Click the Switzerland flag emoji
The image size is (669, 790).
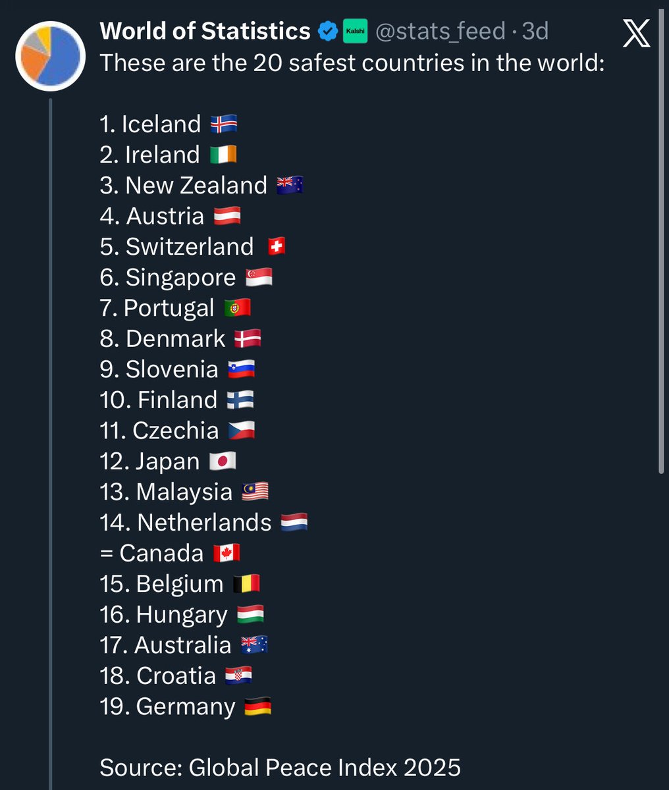pos(277,246)
